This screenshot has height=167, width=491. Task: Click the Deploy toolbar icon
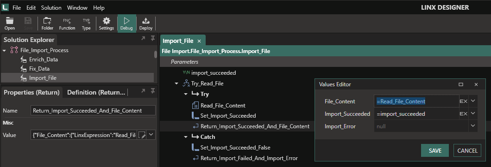tap(146, 24)
